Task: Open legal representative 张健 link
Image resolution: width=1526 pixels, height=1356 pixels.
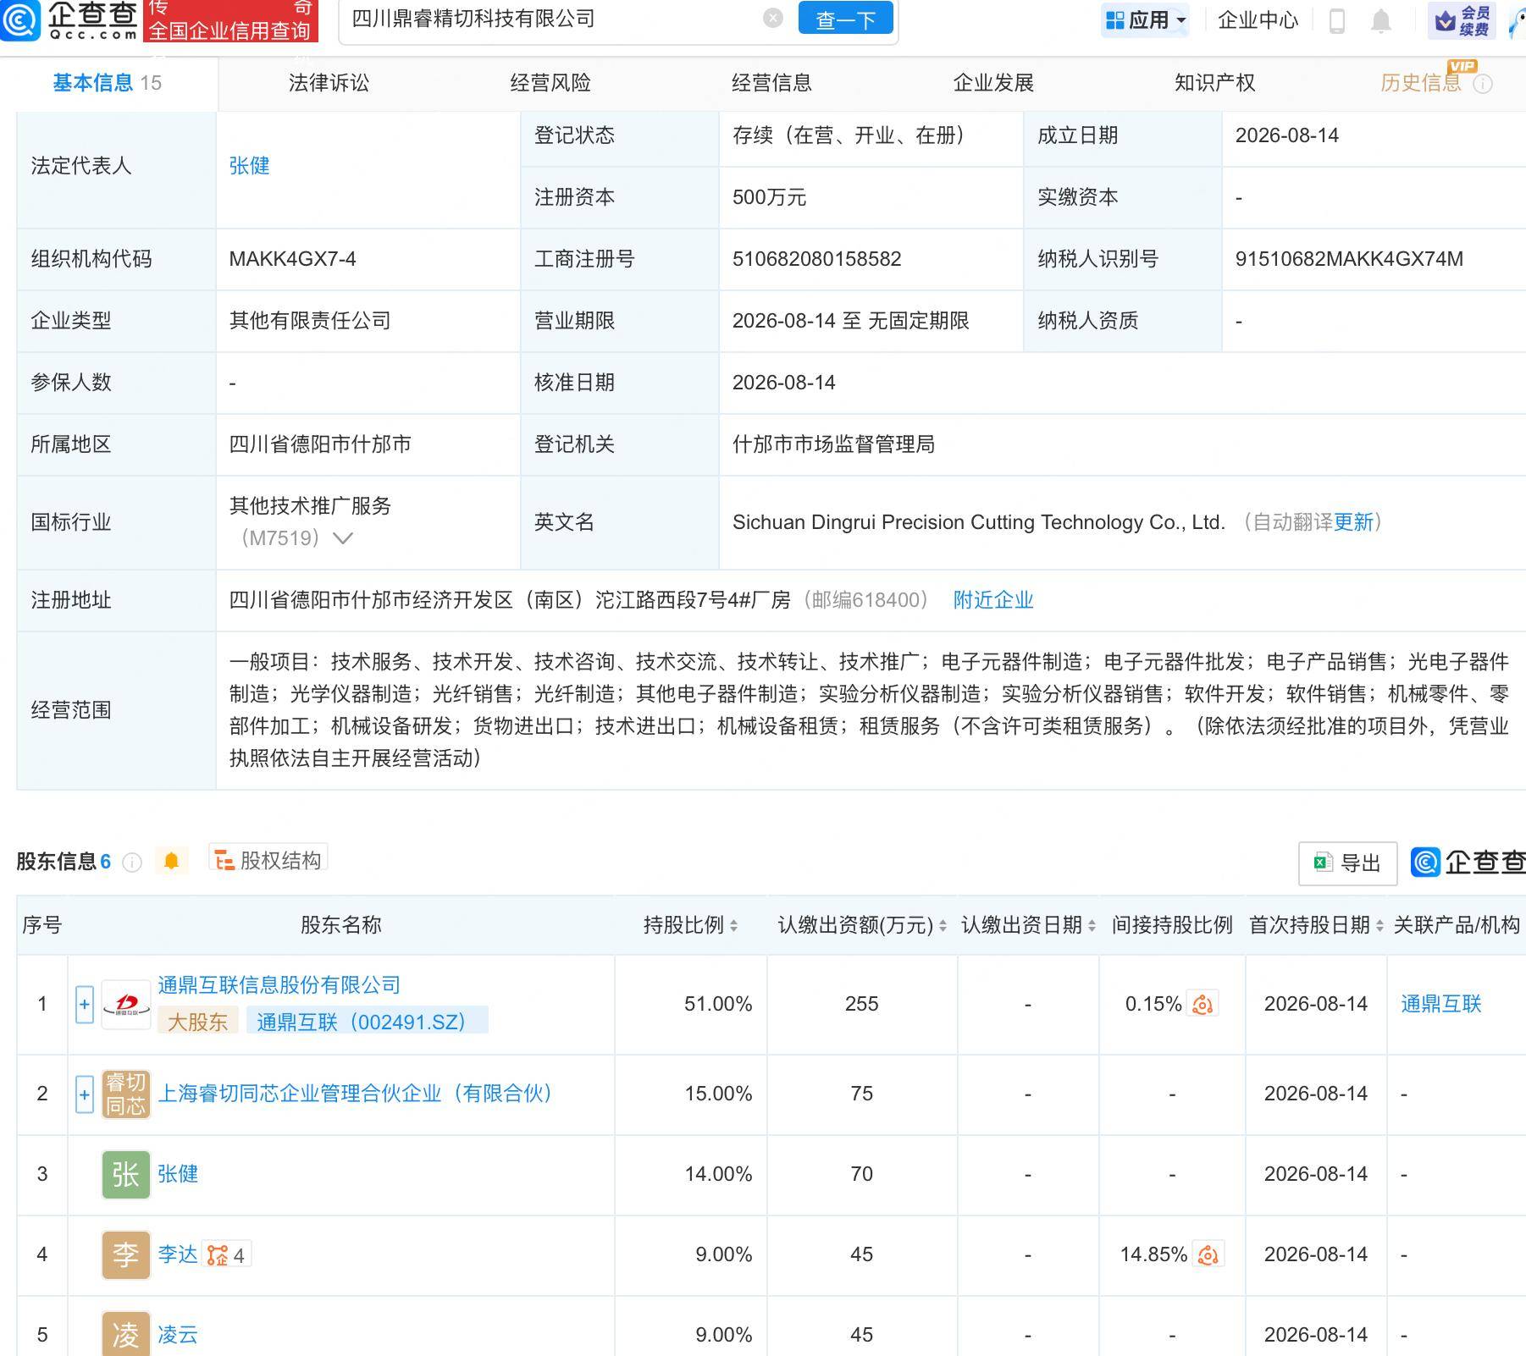Action: point(249,166)
